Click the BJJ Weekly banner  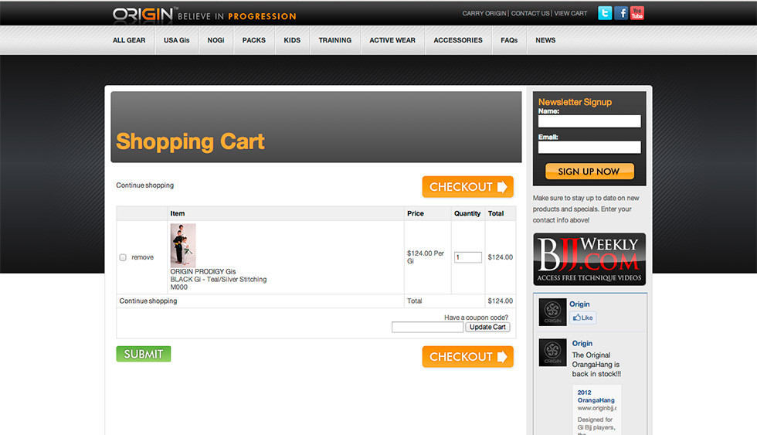point(589,260)
